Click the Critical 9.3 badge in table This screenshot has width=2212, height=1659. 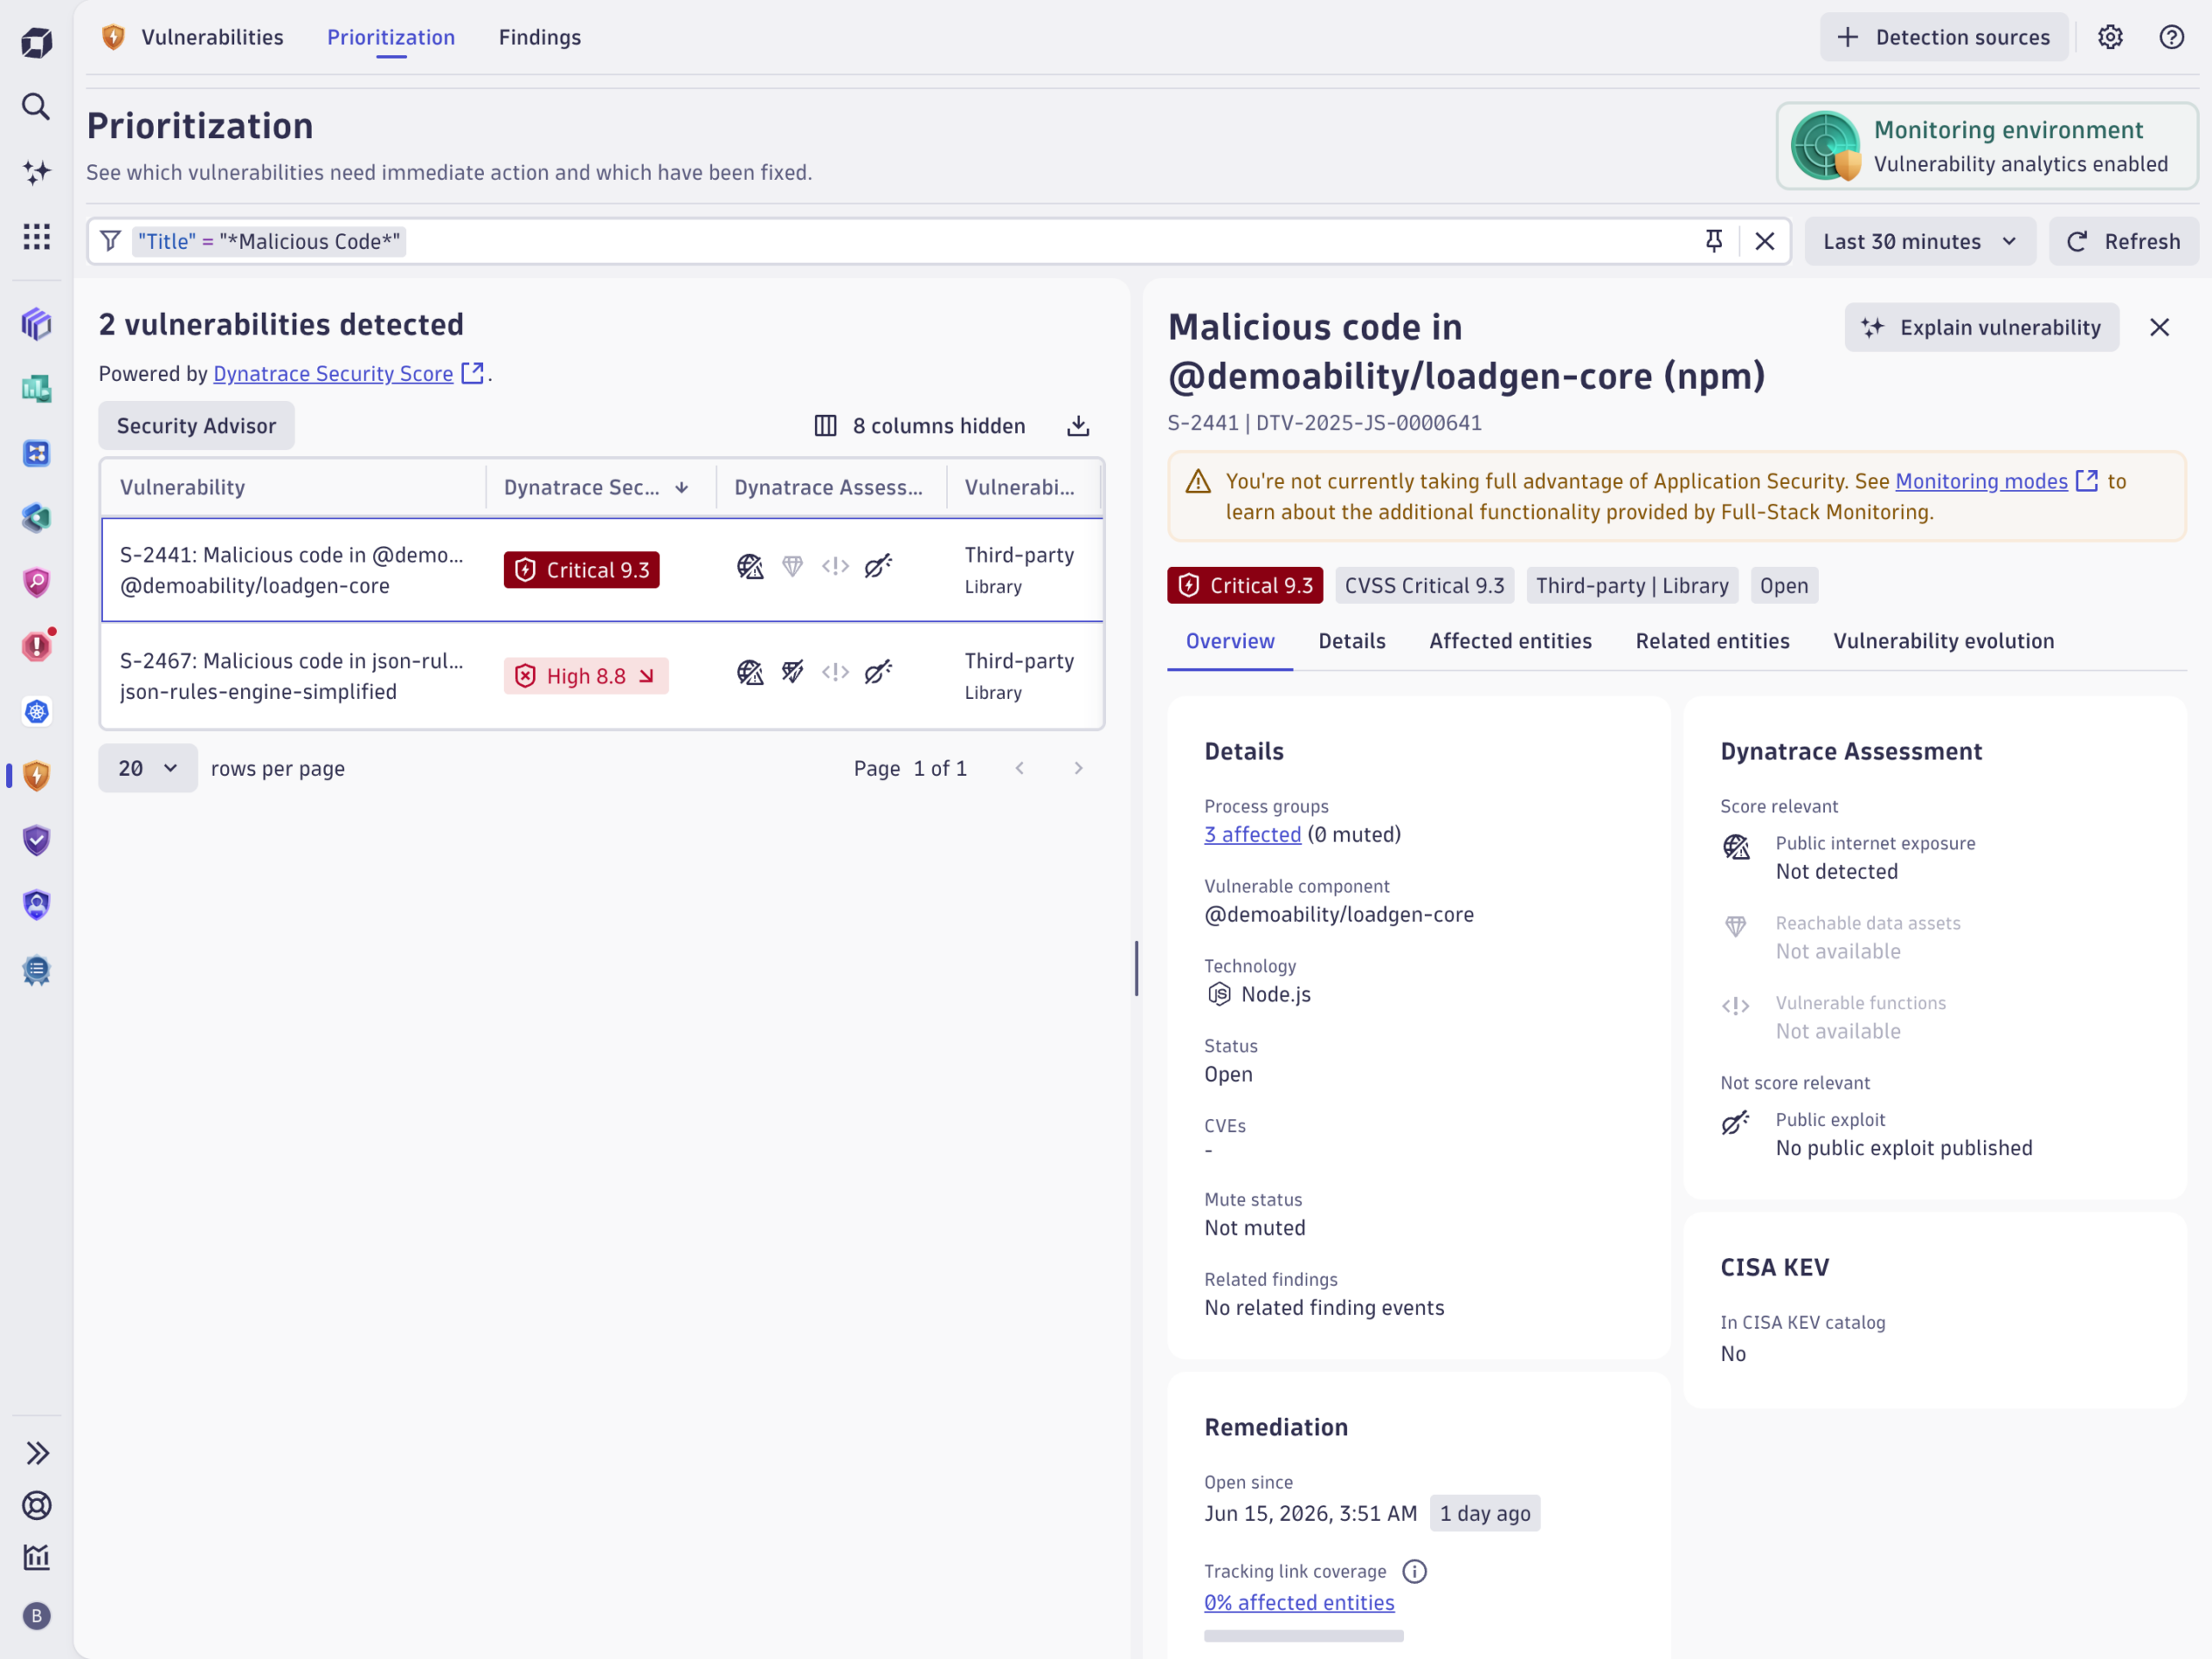pos(581,570)
